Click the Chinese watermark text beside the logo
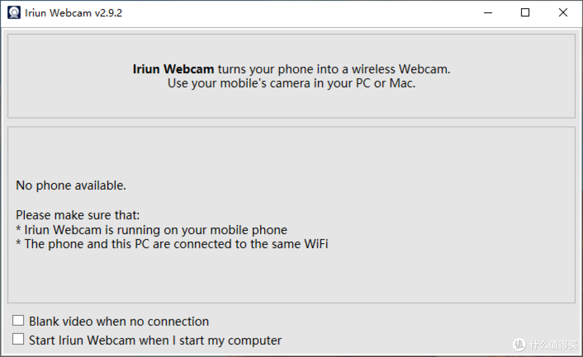Viewport: 583px width, 357px height. pos(554,345)
